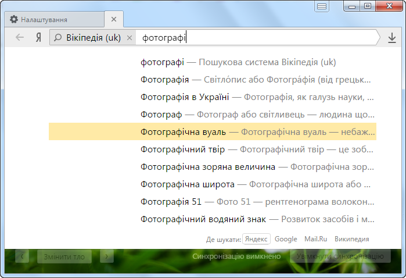Viewport: 406px width, 278px height.
Task: Click the magnifier icon in search chip
Action: 58,38
